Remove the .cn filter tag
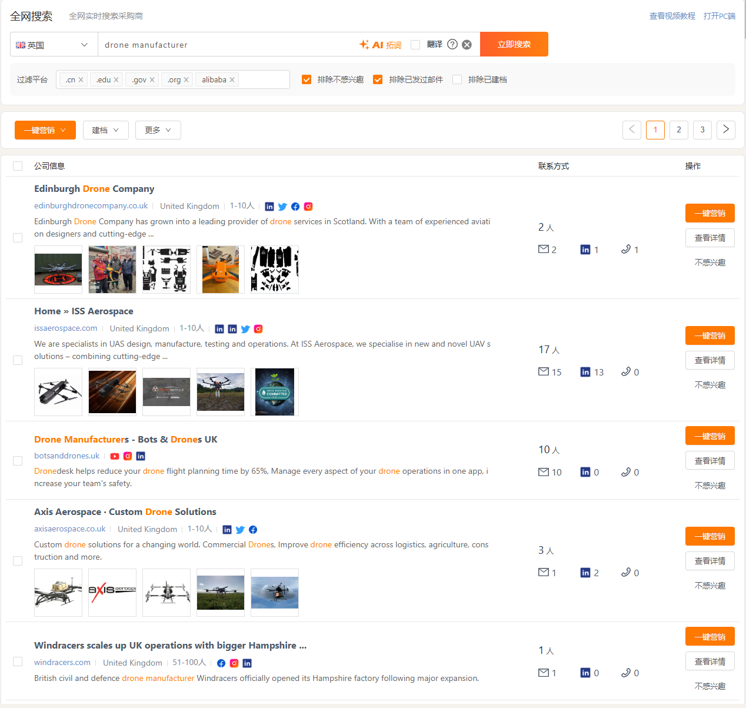746x708 pixels. pyautogui.click(x=81, y=79)
